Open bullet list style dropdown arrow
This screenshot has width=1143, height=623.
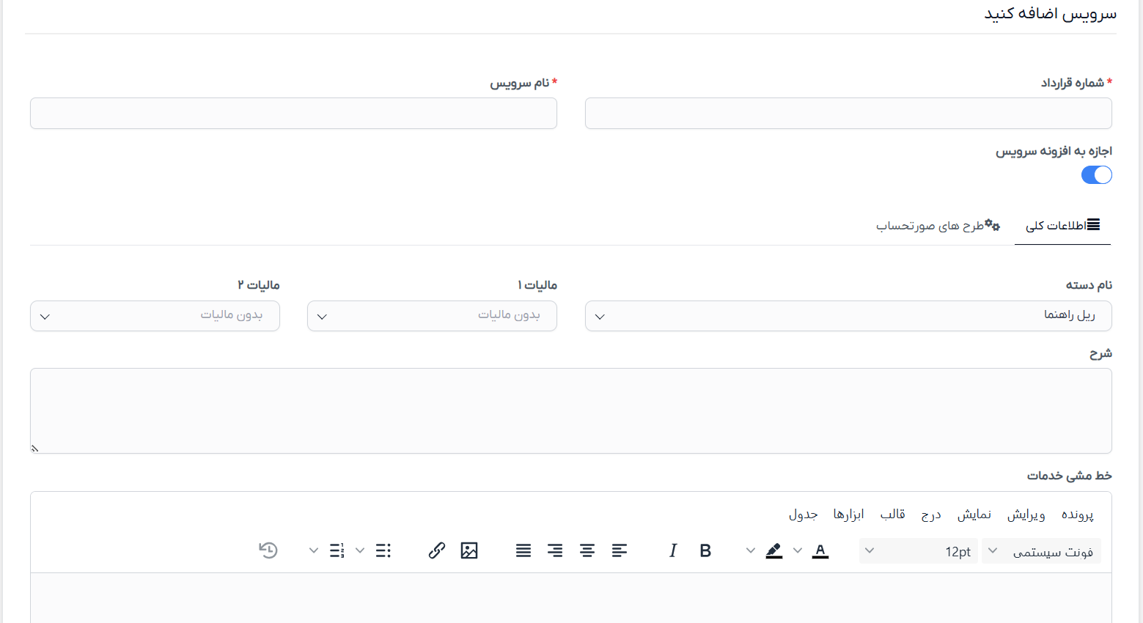[360, 550]
